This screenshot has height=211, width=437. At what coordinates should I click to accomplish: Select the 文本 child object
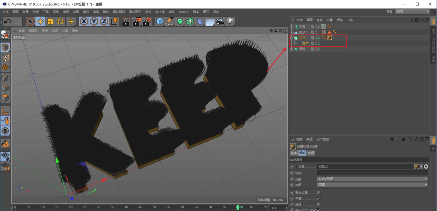305,43
